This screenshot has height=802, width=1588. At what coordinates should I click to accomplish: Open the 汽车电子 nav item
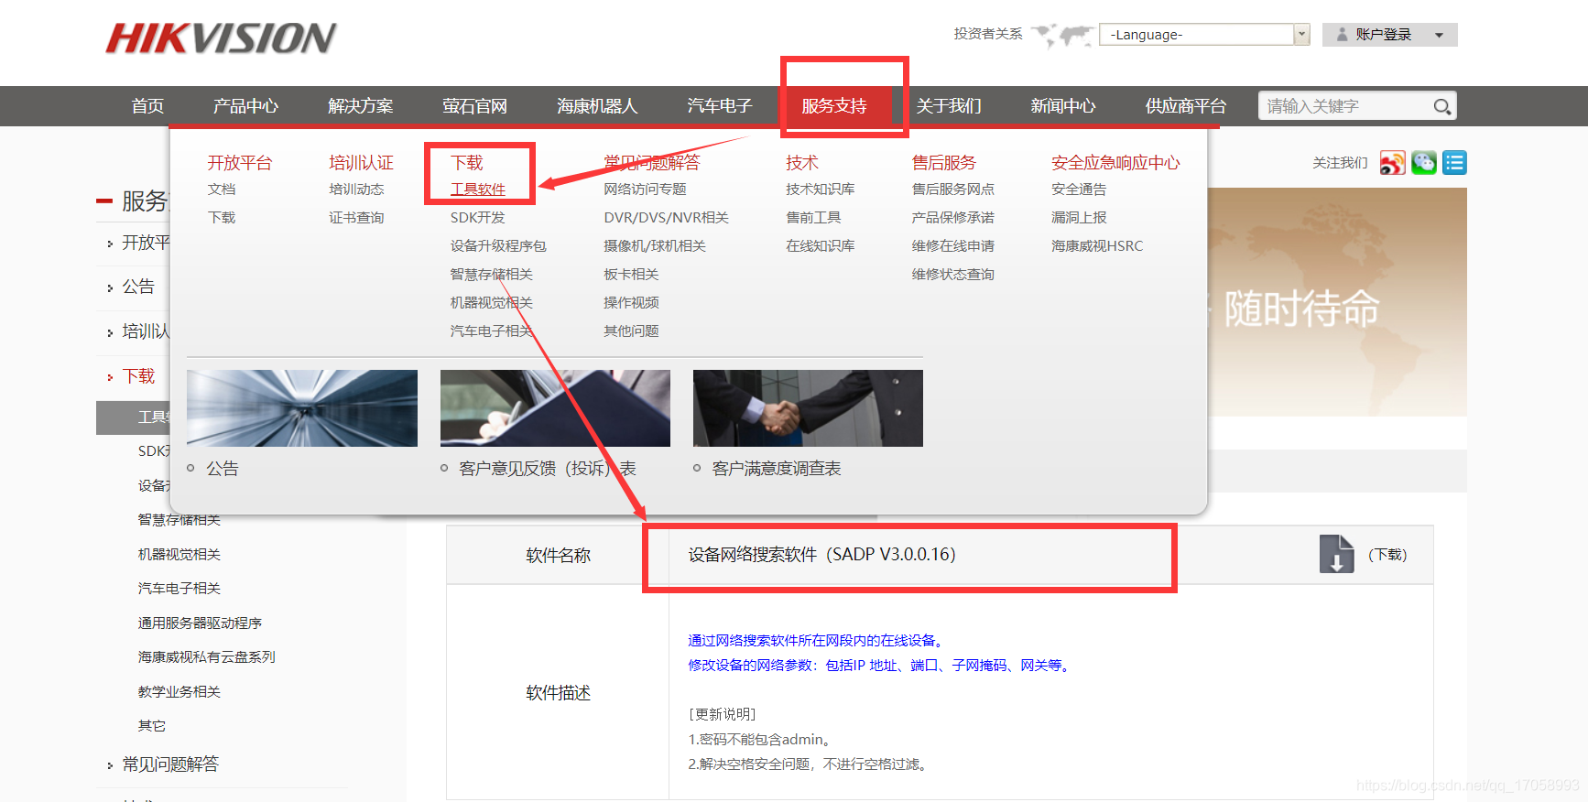(x=720, y=106)
